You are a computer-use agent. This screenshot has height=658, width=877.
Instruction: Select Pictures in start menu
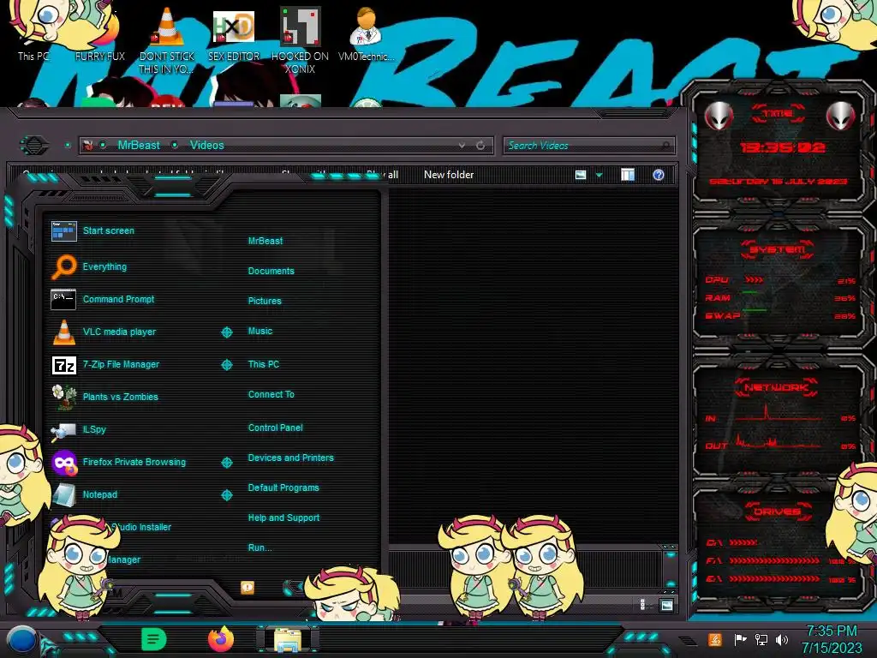(x=265, y=301)
